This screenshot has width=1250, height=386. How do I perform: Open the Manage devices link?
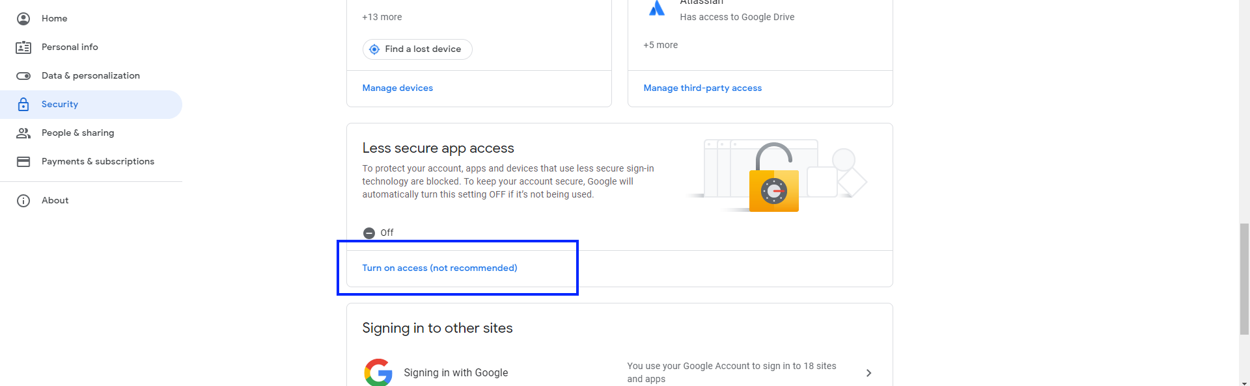[x=398, y=88]
